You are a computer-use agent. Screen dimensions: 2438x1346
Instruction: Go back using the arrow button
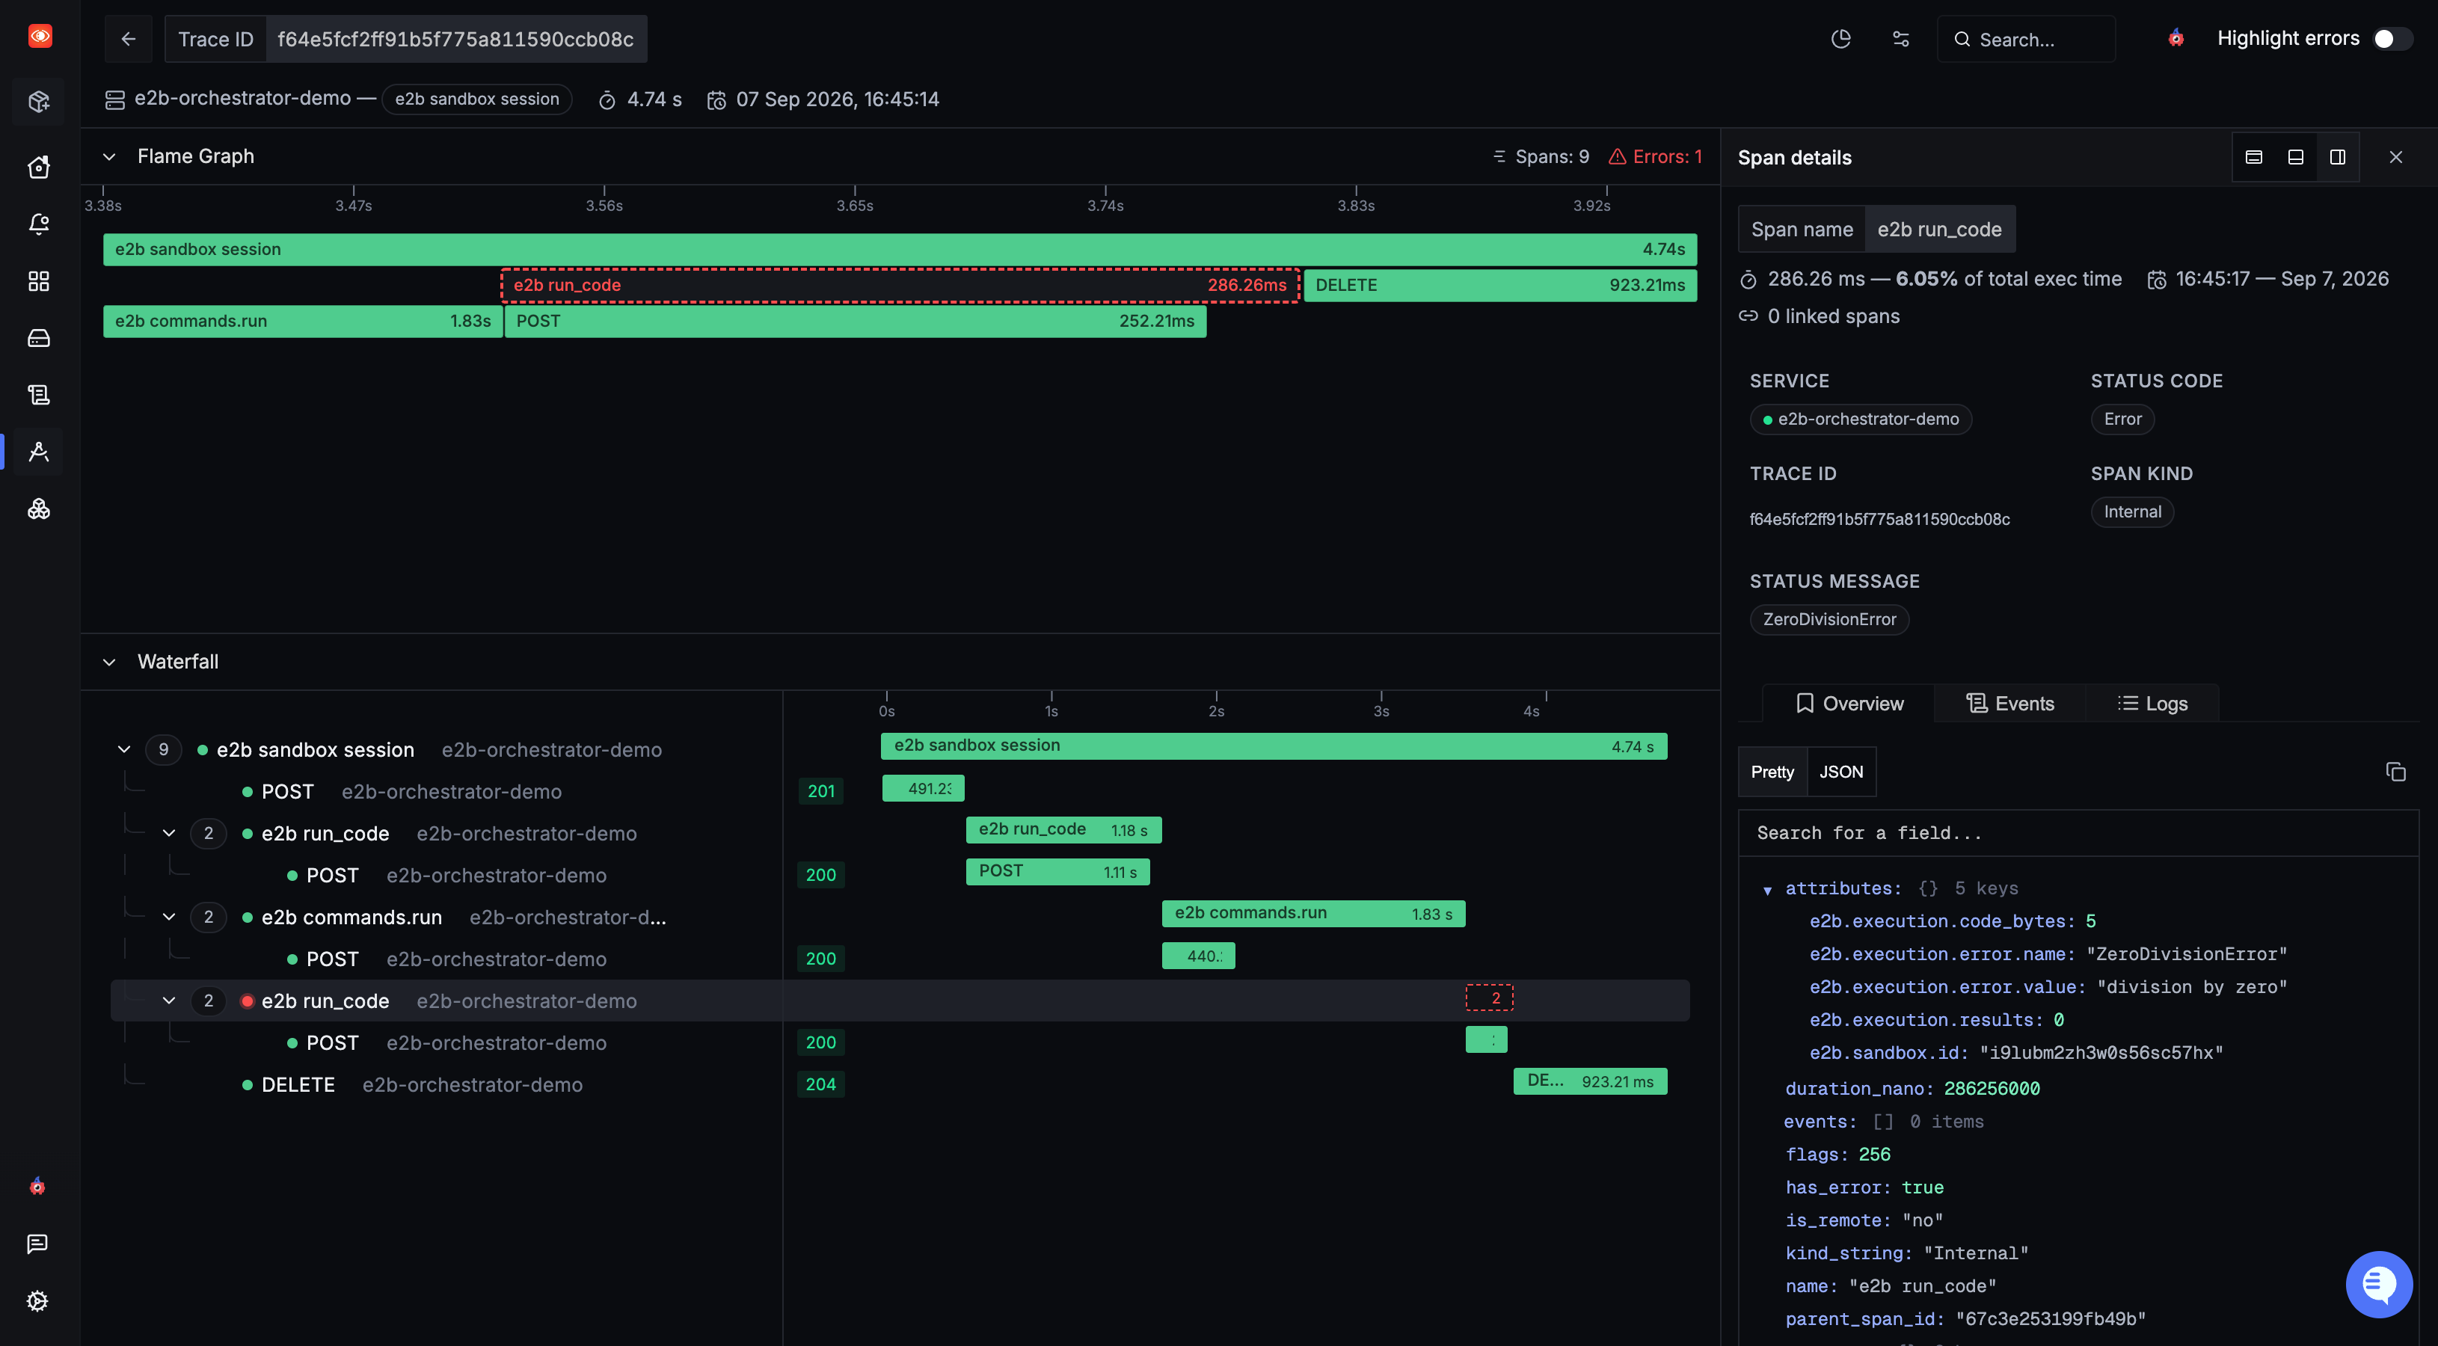click(128, 39)
